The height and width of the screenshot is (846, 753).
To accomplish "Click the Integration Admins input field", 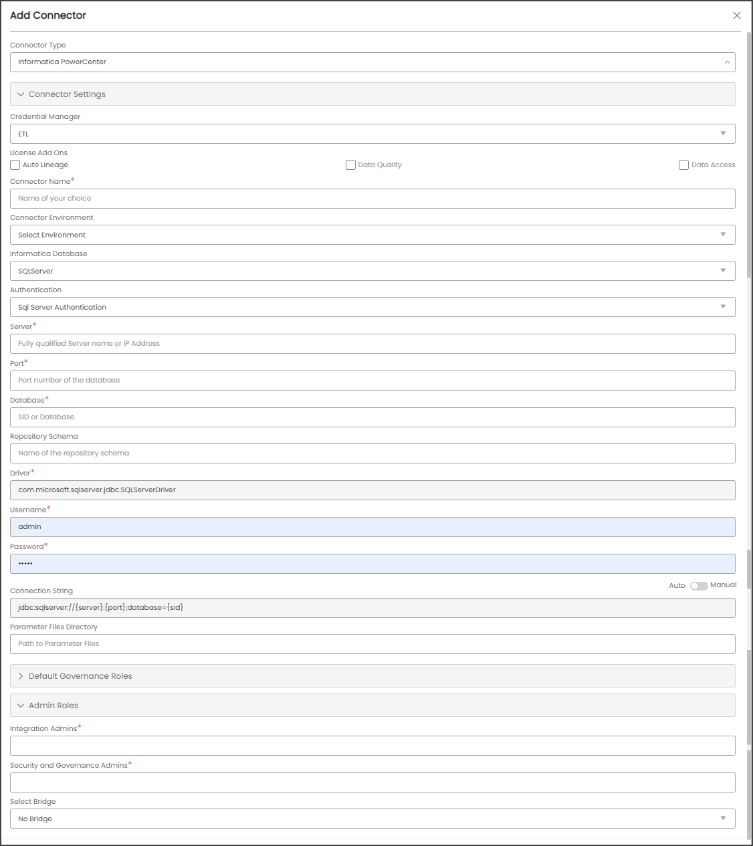I will [x=372, y=745].
